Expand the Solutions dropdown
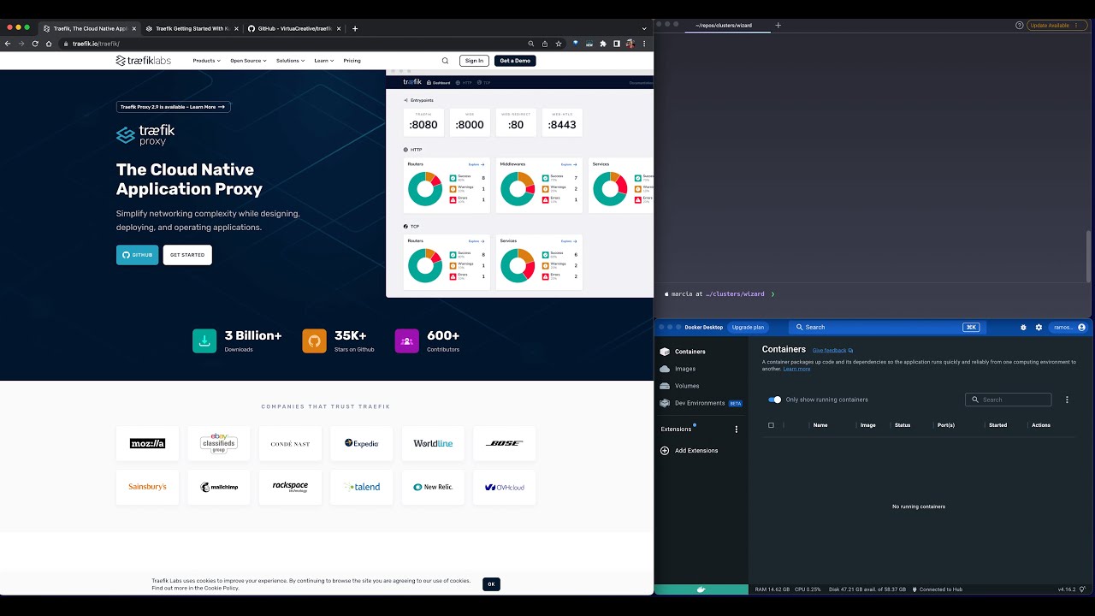 click(x=290, y=61)
